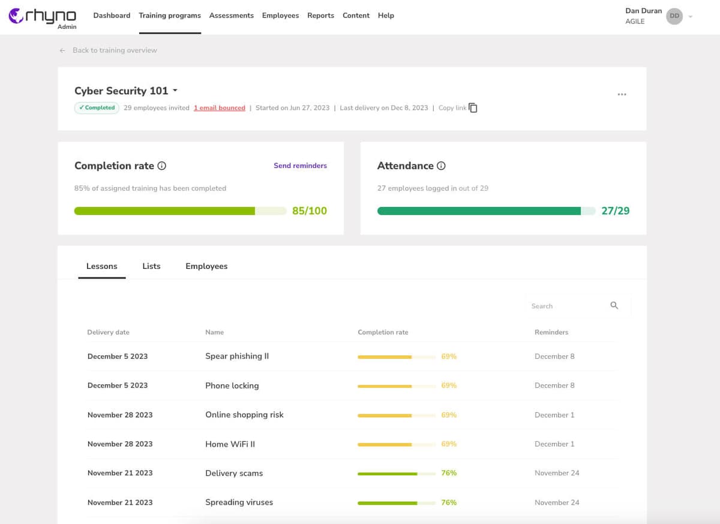The height and width of the screenshot is (524, 720).
Task: Open the user account dropdown chevron
Action: [691, 17]
